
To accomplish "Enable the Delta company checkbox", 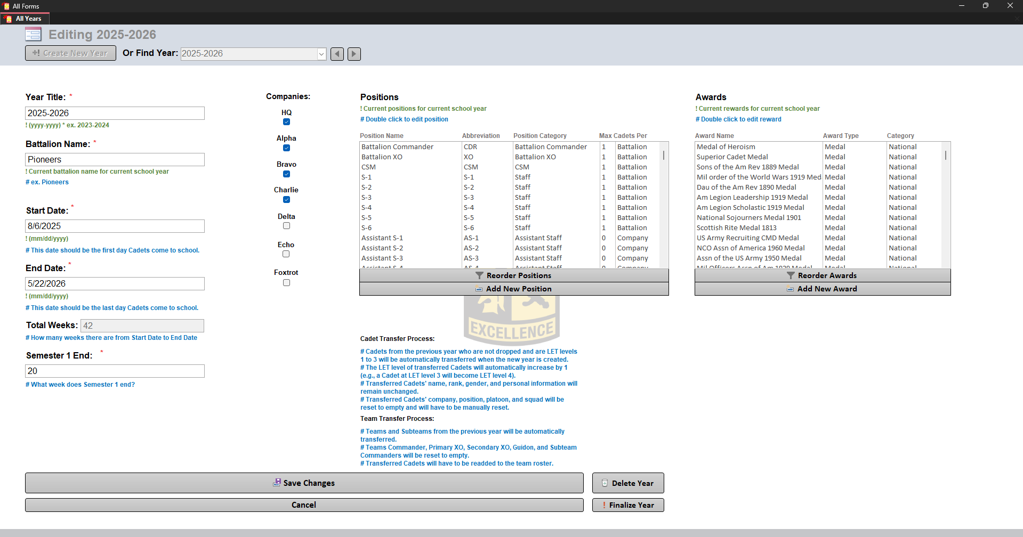I will [x=286, y=226].
